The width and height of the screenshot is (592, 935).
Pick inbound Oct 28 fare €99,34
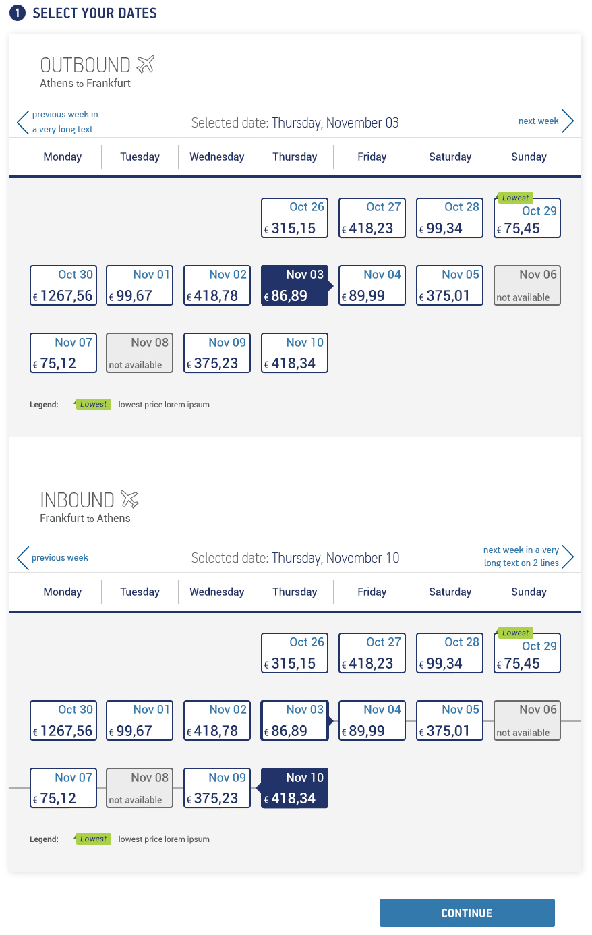click(450, 653)
